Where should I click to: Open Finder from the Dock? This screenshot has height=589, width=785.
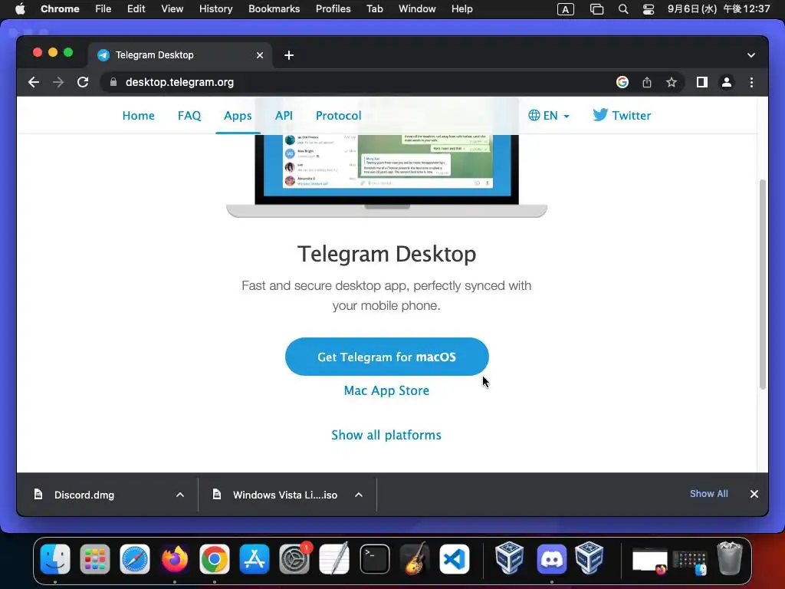[55, 559]
